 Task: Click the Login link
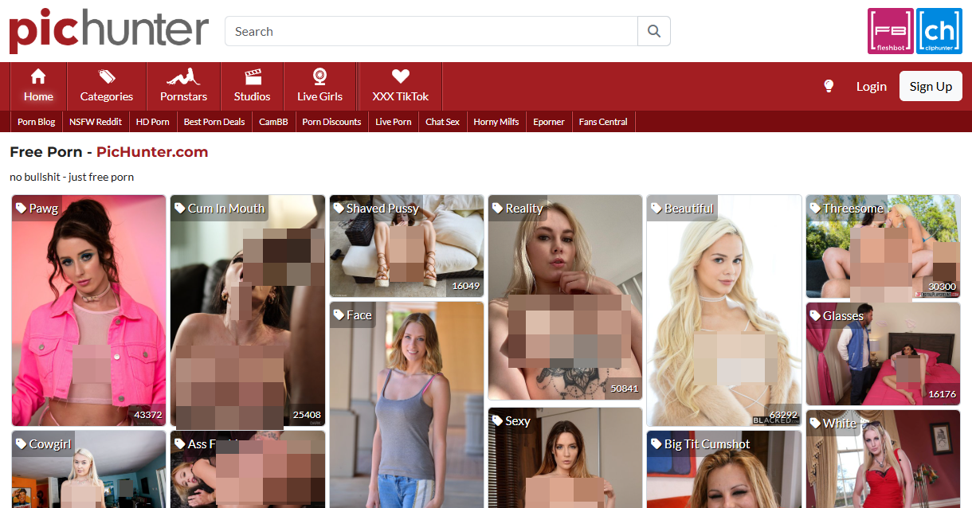click(x=871, y=86)
